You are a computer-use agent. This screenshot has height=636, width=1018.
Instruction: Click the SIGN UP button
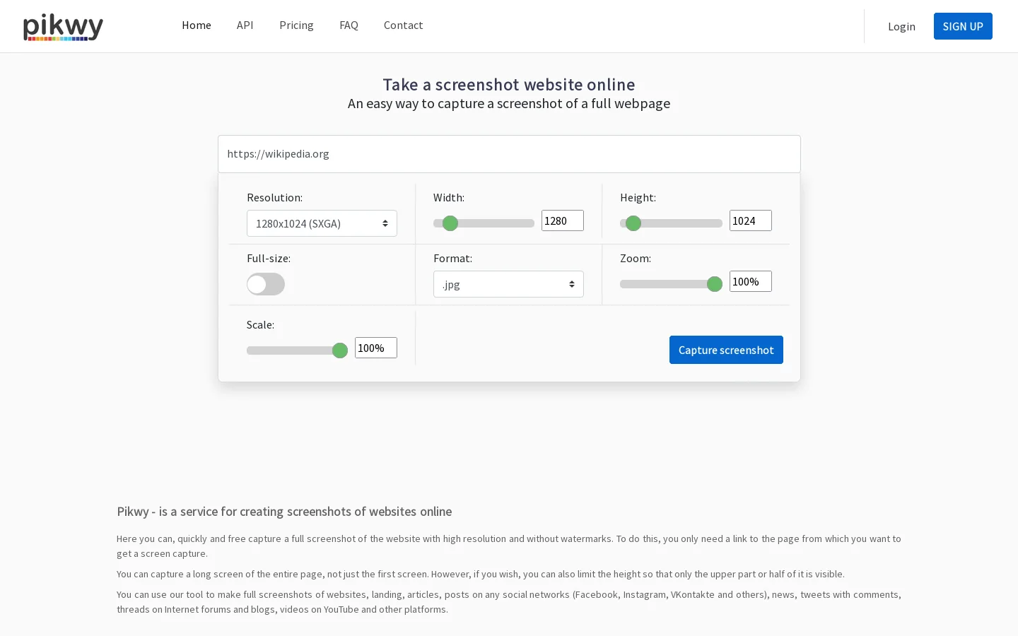click(x=963, y=26)
